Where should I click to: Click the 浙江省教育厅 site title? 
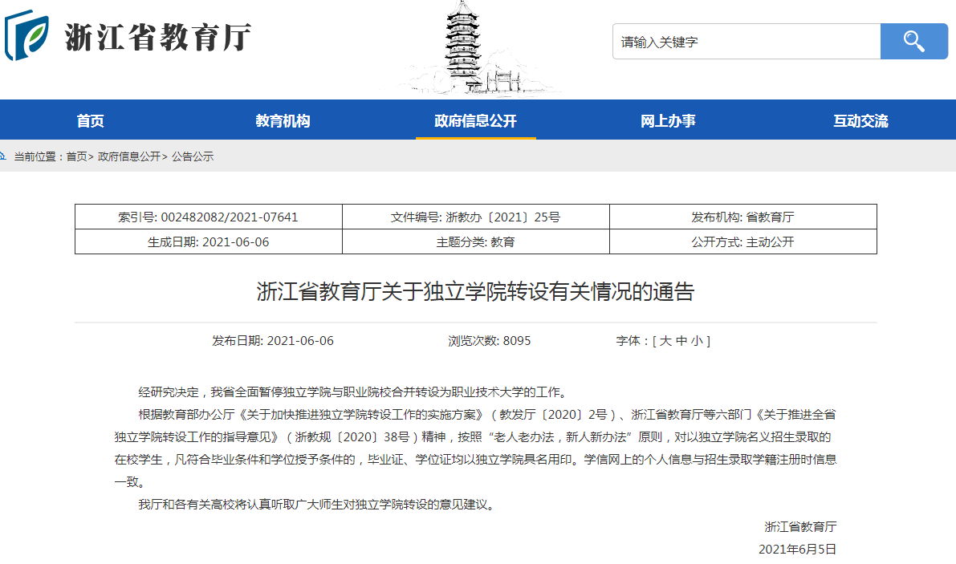pos(158,38)
